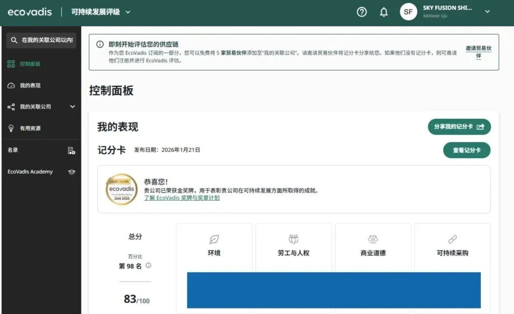Click the 在我的关联公司以内 search field
Screen dimensions: 514x314
click(x=42, y=40)
